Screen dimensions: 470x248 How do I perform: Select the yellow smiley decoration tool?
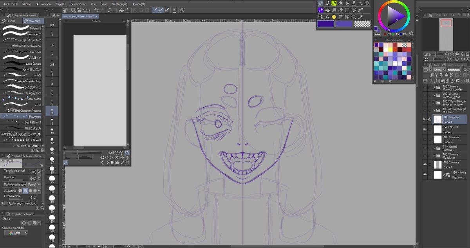334,17
